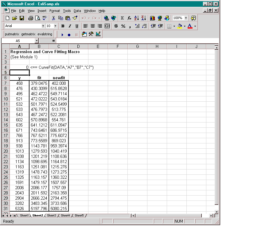
Task: Click the putmatrix toolbar button
Action: (x=12, y=34)
